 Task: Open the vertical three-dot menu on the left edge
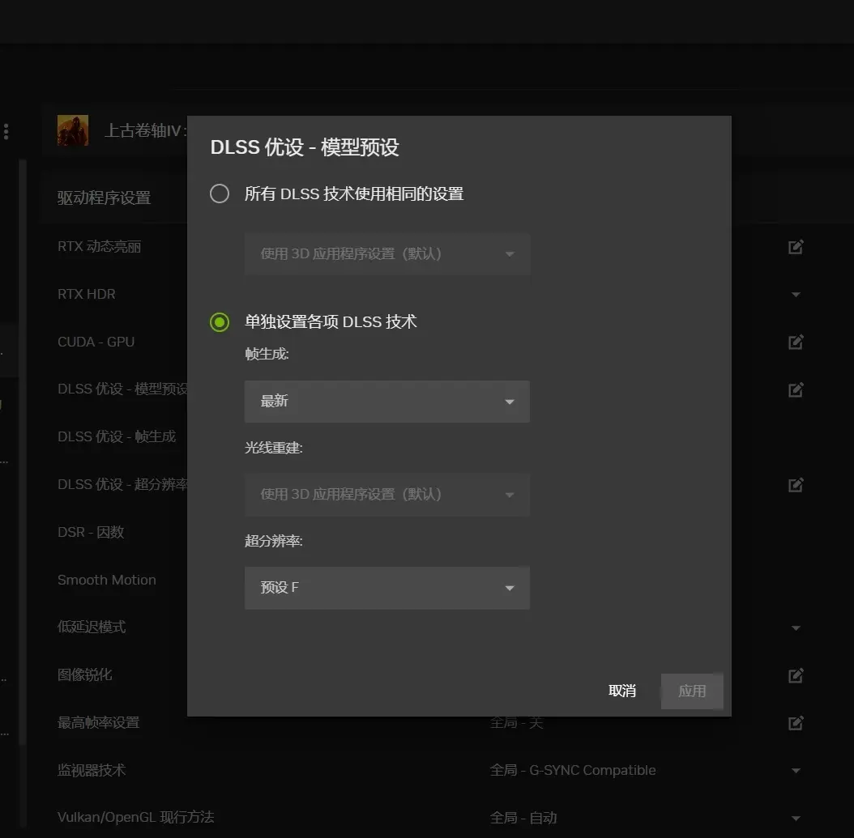click(6, 131)
